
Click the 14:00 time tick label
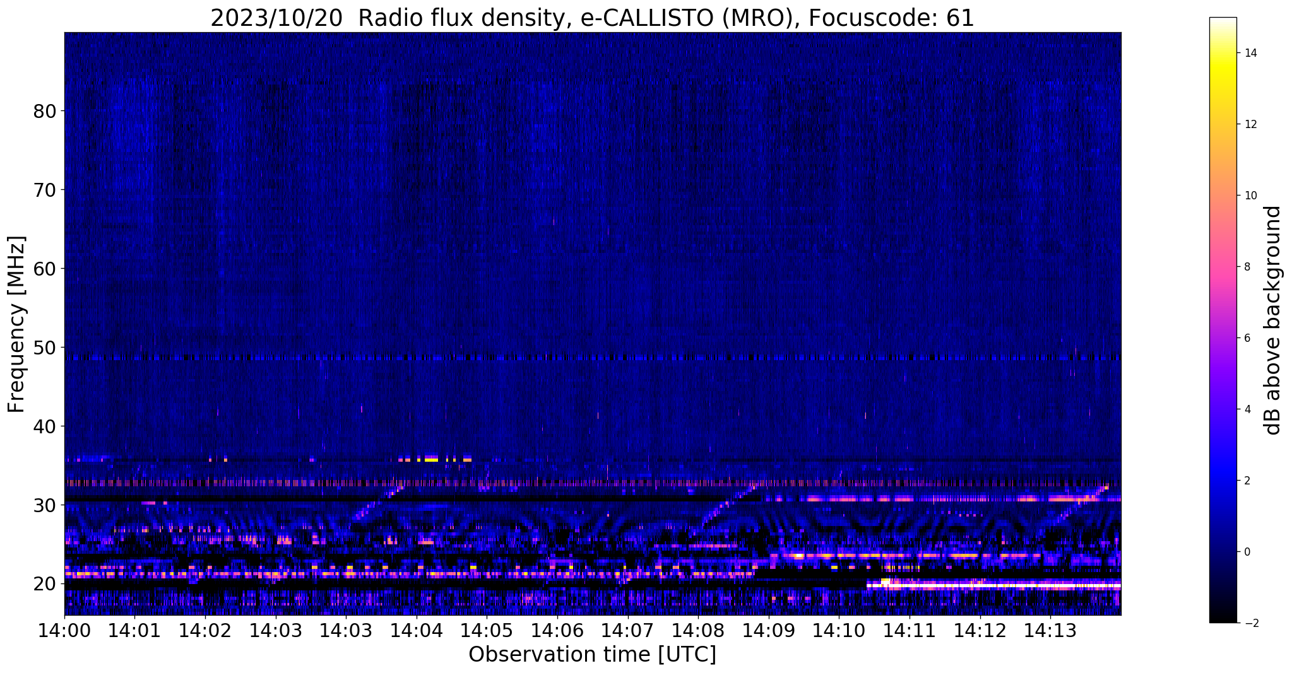64,630
